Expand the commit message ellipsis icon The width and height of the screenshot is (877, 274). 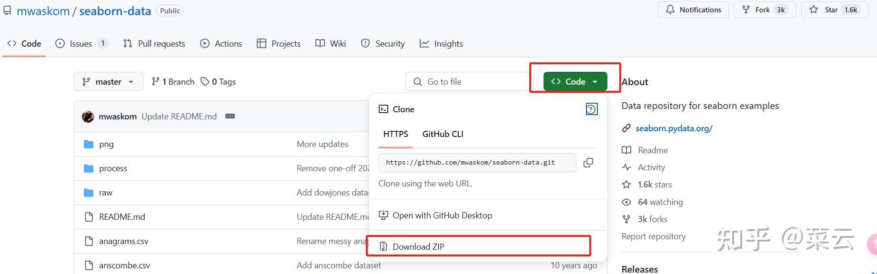230,116
